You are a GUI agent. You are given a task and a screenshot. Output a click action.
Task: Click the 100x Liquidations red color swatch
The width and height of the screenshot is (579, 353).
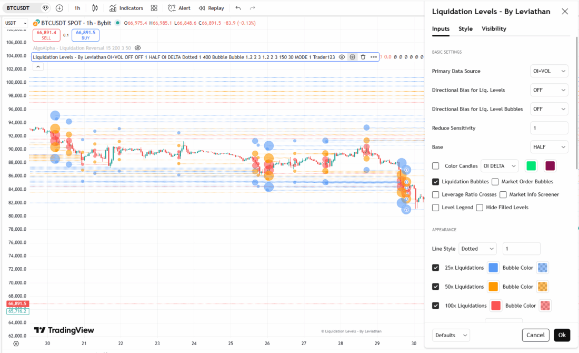(x=496, y=306)
